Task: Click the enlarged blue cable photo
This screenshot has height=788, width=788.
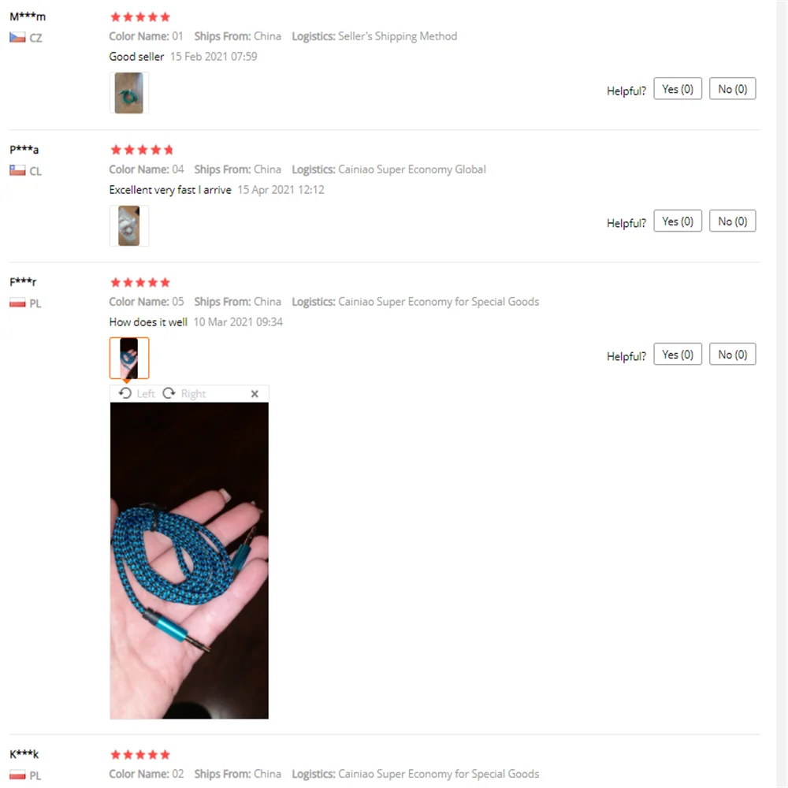Action: (x=189, y=560)
